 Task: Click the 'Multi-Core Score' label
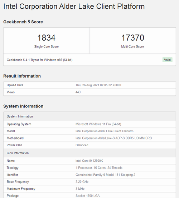(132, 47)
